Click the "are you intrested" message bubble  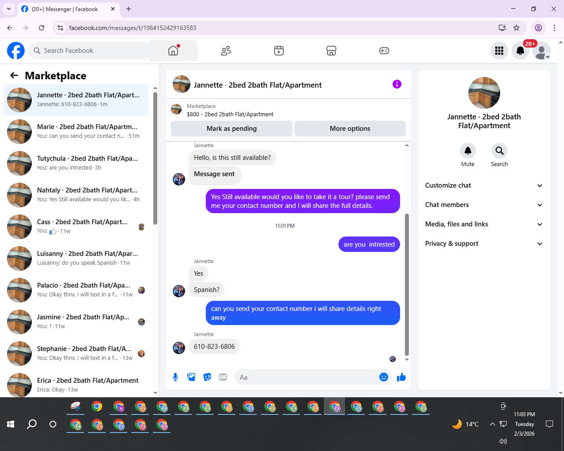pyautogui.click(x=369, y=244)
